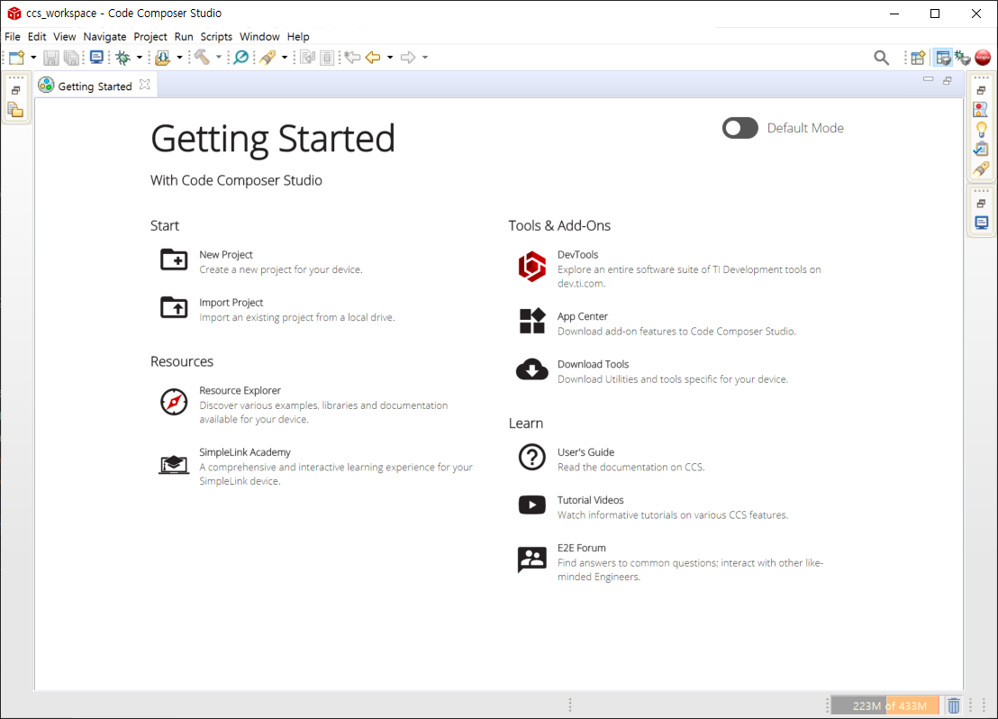Open the Navigate menu
Screen dimensions: 998x719
pos(105,36)
